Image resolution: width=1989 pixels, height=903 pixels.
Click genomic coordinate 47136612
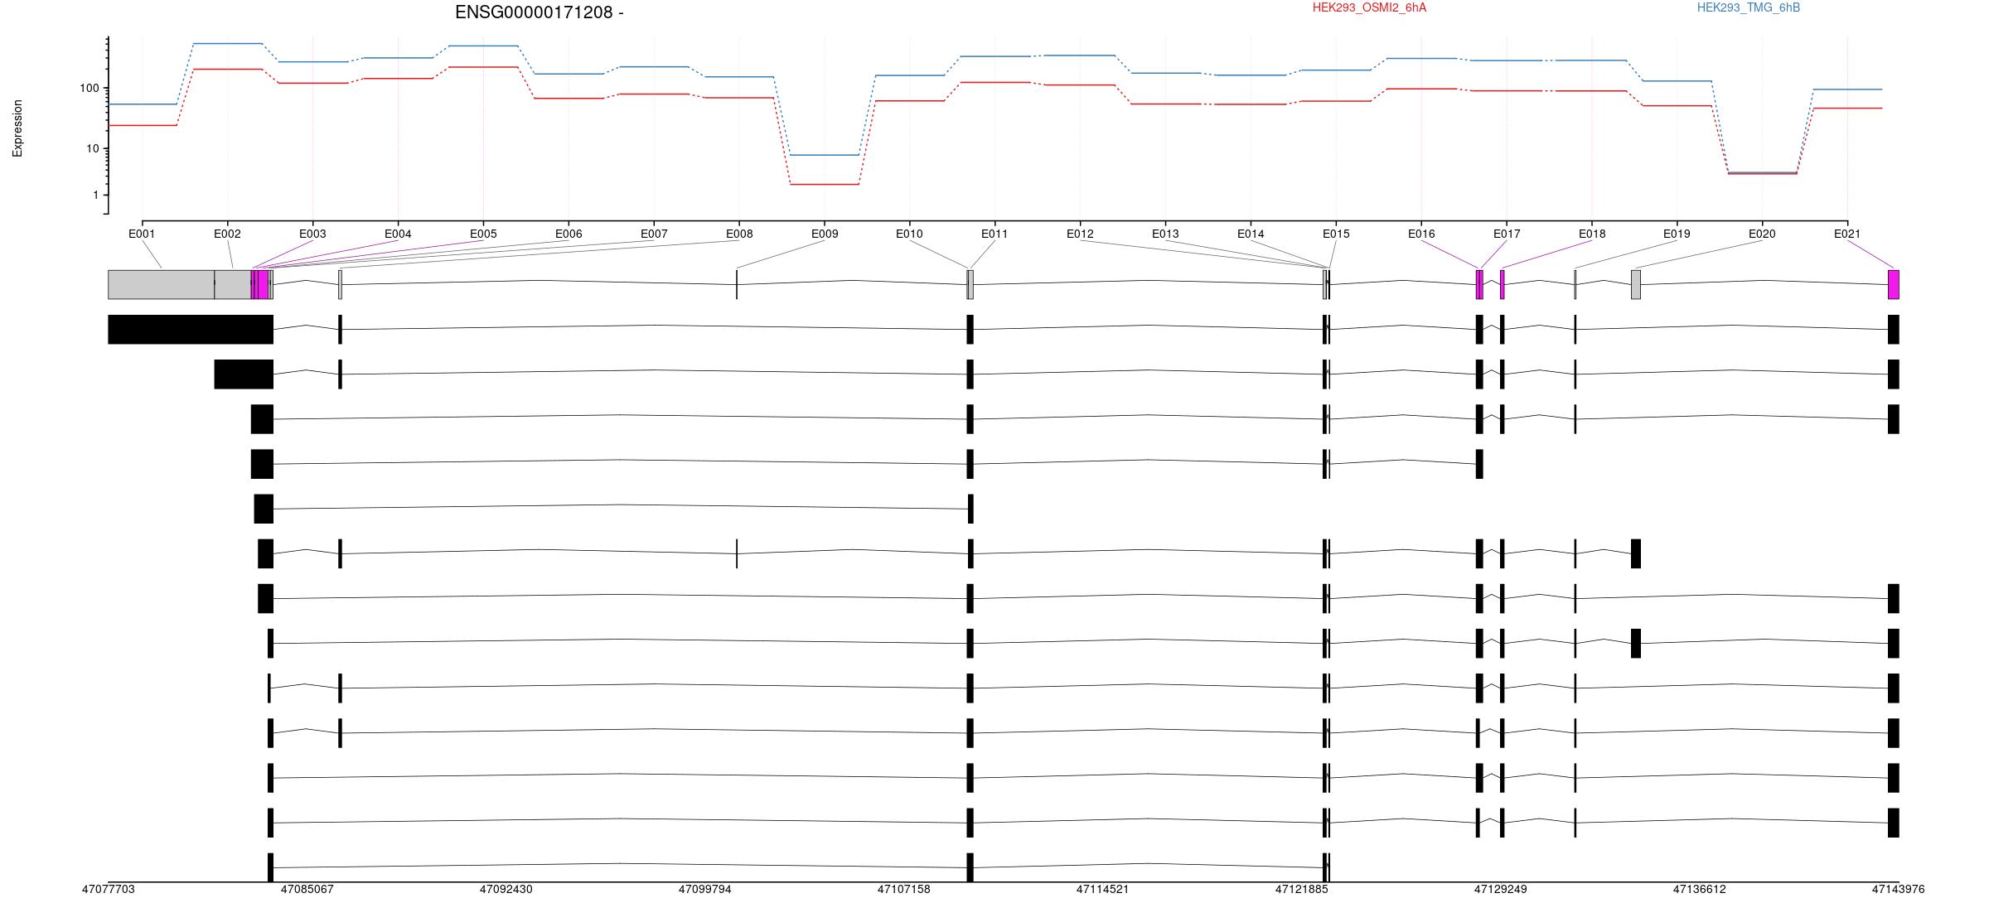(x=1699, y=889)
